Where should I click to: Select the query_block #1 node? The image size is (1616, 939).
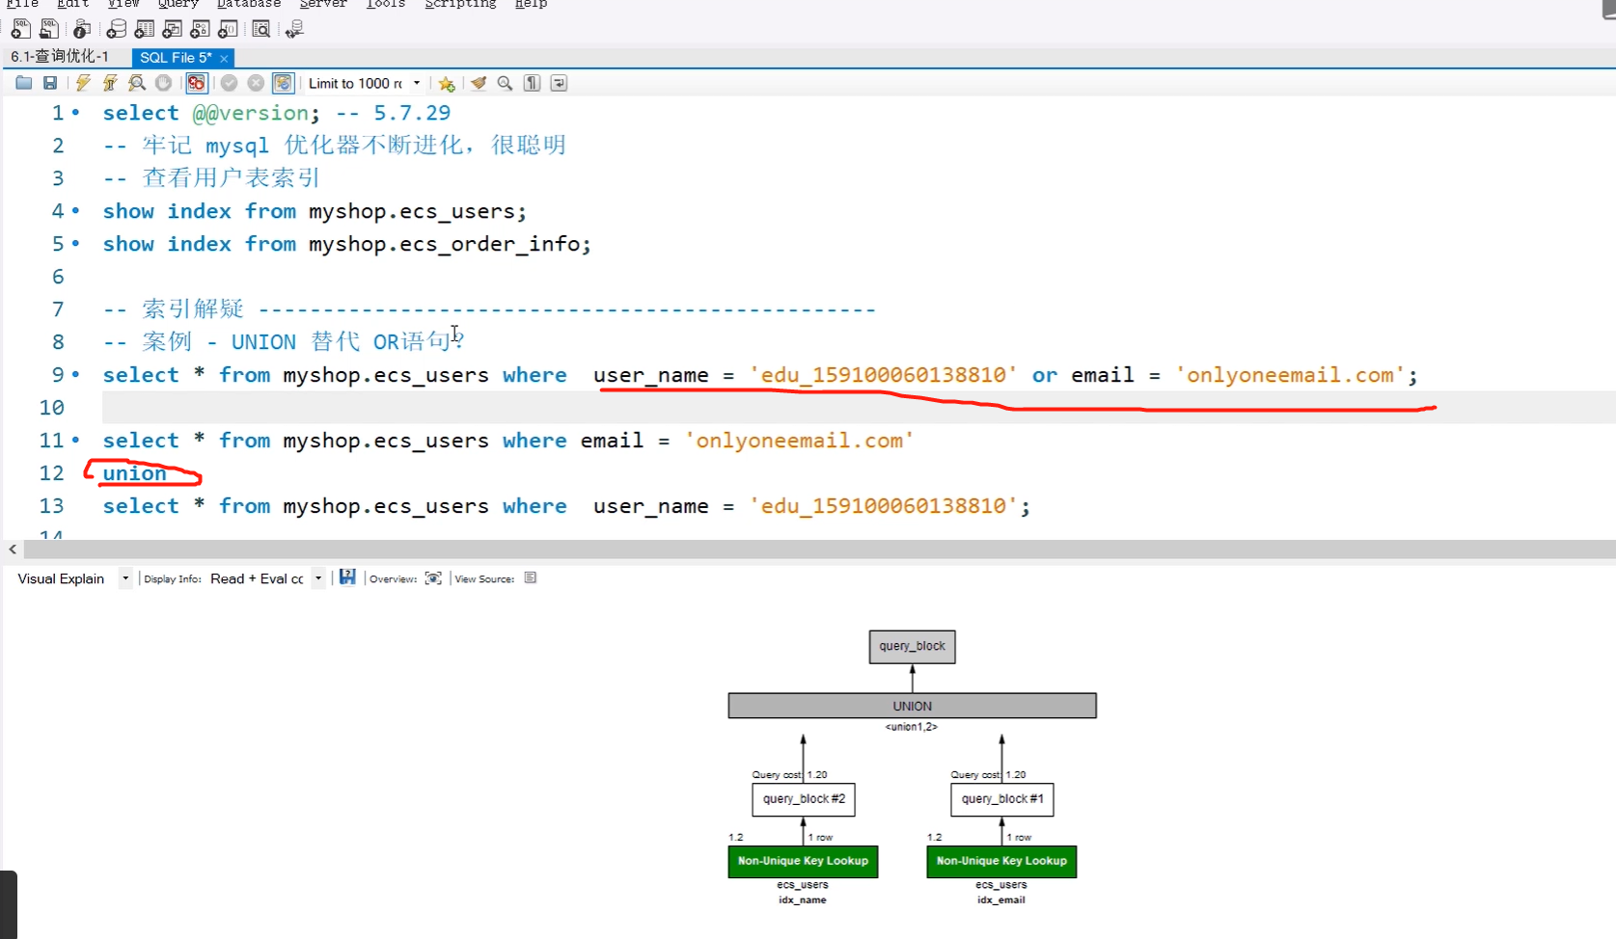[1002, 799]
